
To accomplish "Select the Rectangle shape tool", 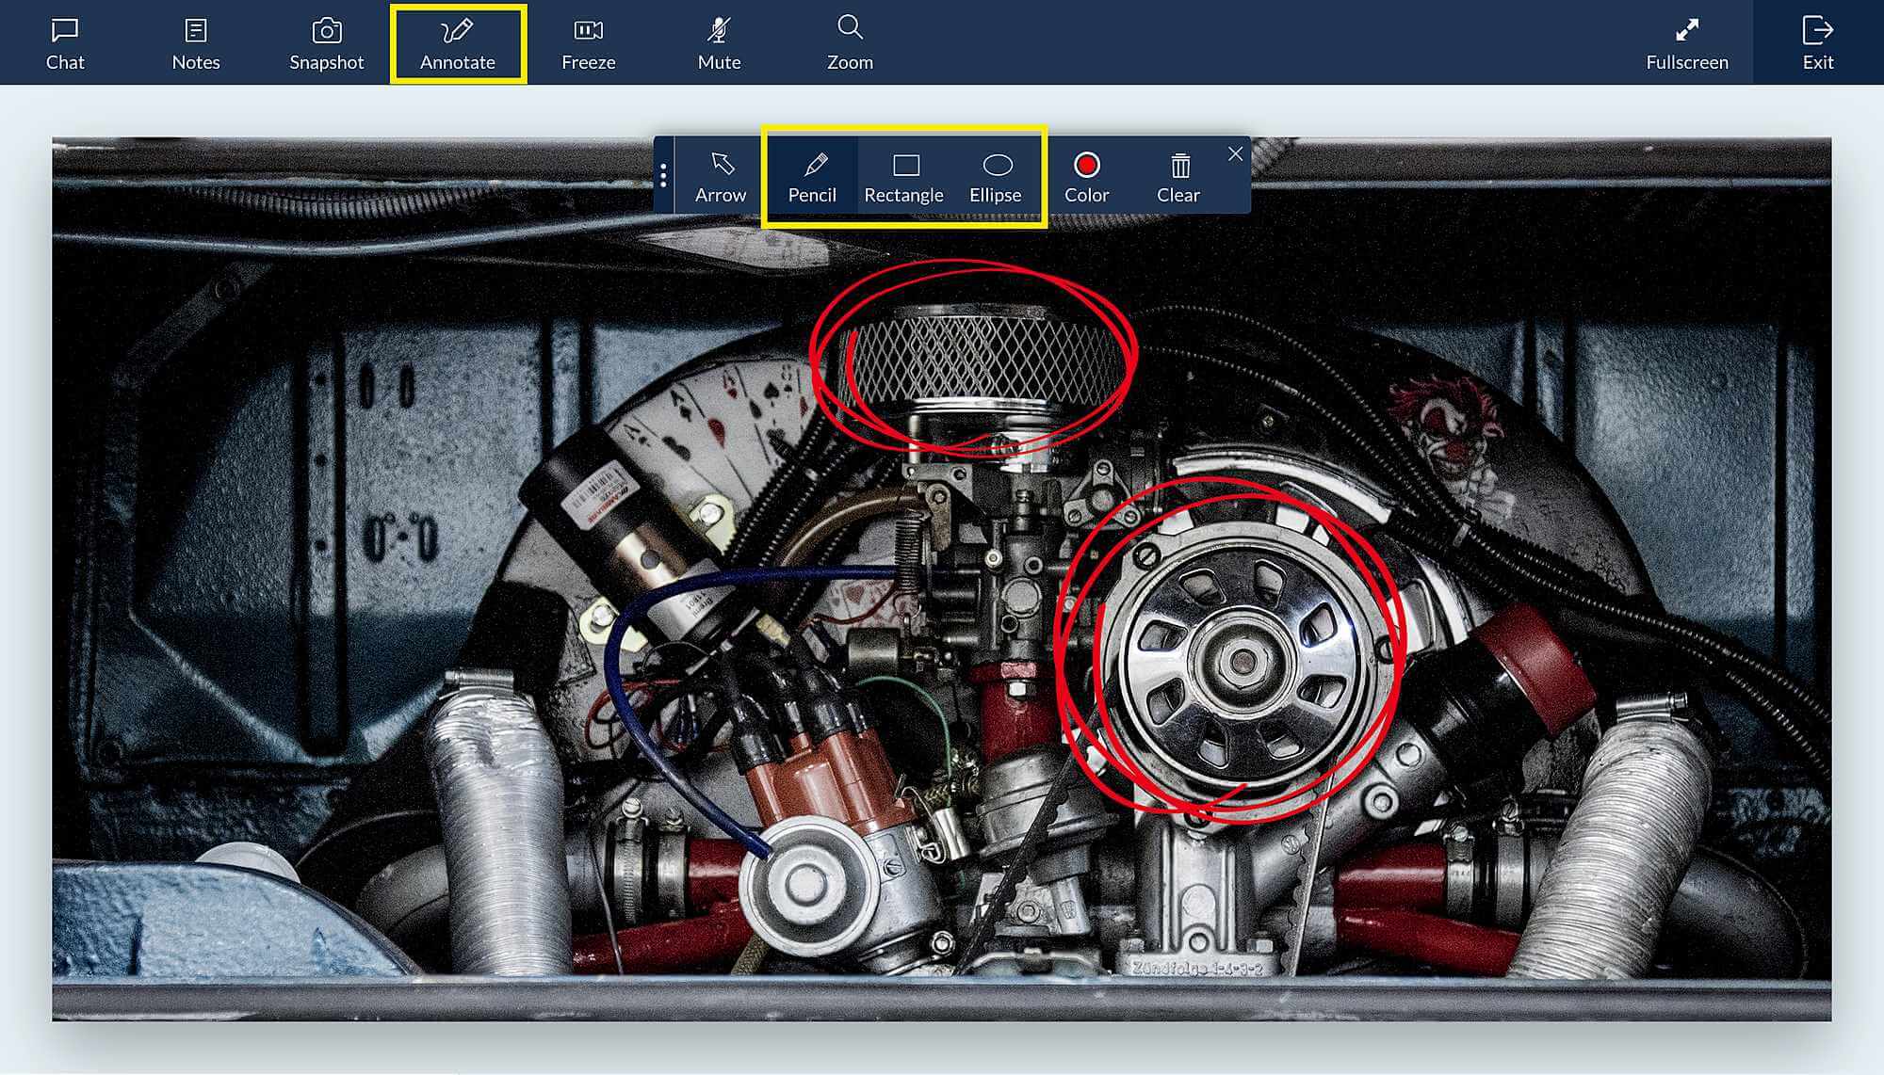I will click(x=903, y=177).
